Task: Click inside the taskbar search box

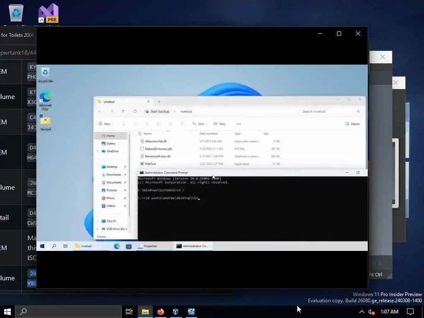Action: click(68, 312)
